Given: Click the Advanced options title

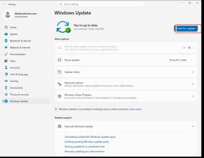Looking at the screenshot, I should coord(74,83).
